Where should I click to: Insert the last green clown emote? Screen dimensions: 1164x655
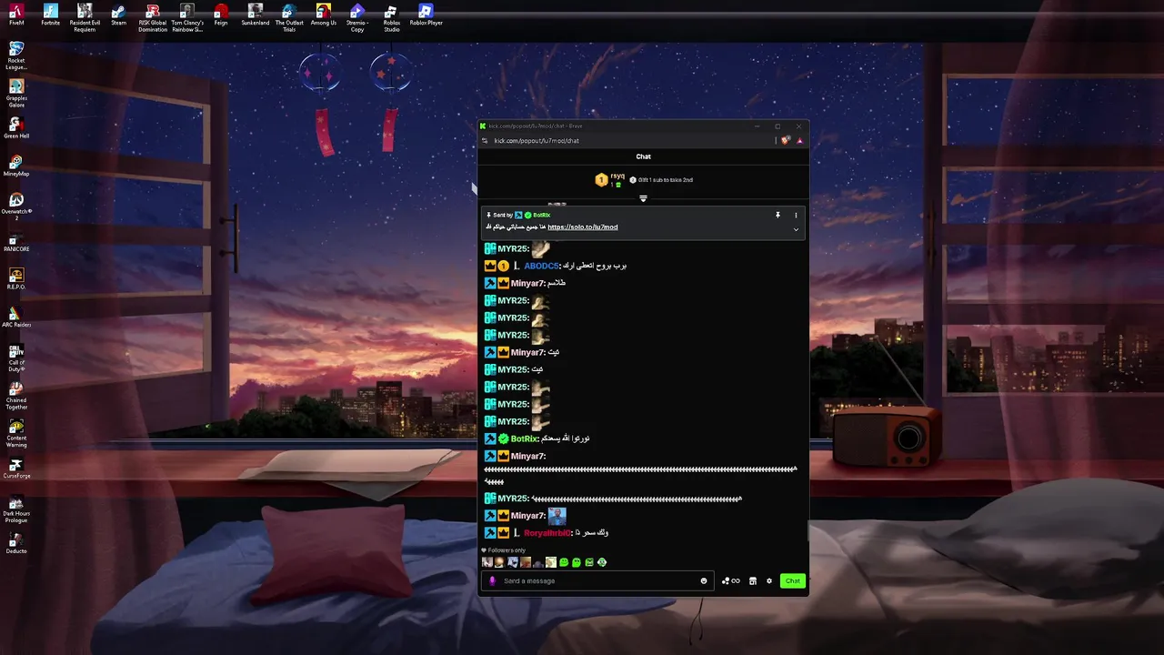(602, 562)
